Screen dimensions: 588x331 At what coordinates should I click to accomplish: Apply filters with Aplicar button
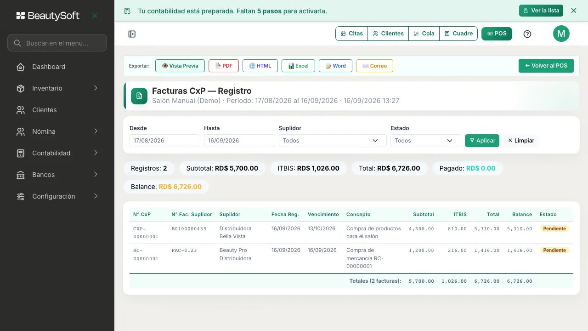(x=482, y=141)
